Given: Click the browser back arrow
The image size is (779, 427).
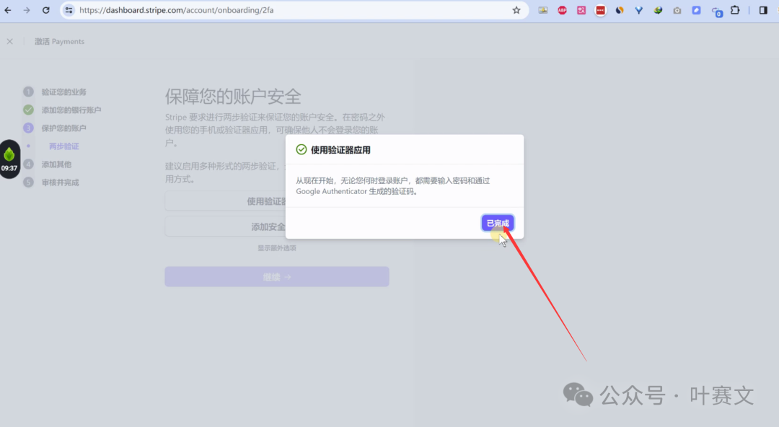Looking at the screenshot, I should pos(8,11).
